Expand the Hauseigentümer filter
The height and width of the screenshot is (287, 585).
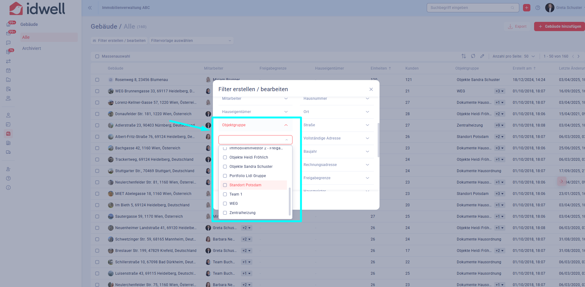tap(255, 112)
